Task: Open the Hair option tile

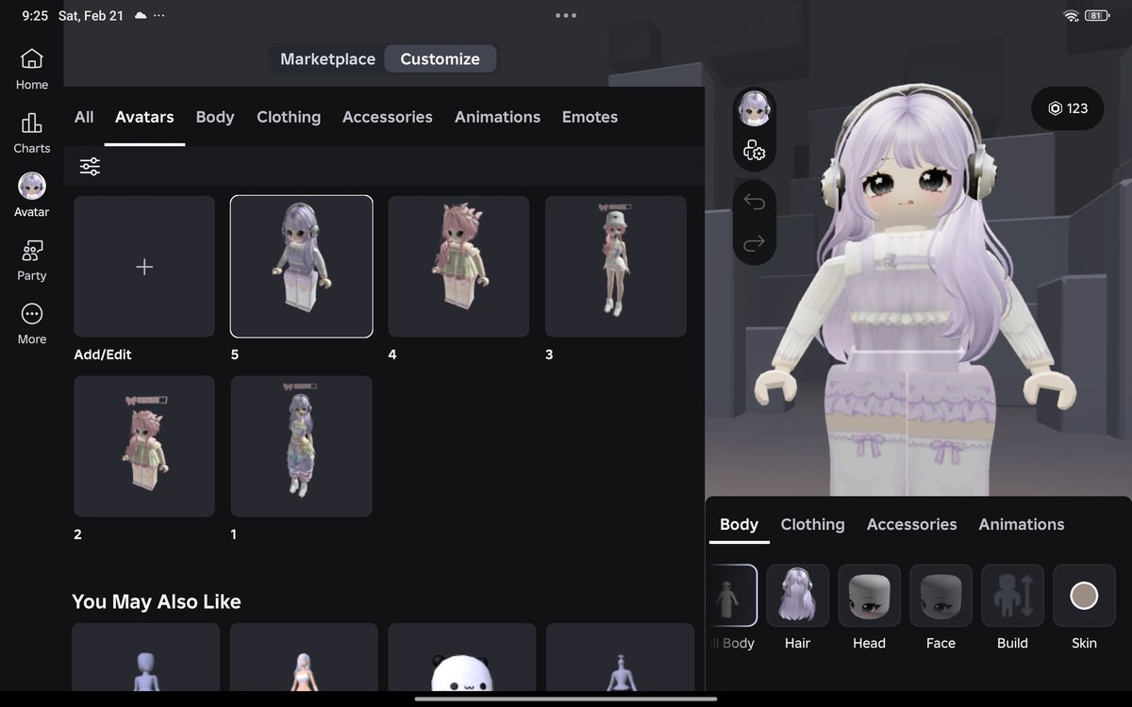Action: coord(797,596)
